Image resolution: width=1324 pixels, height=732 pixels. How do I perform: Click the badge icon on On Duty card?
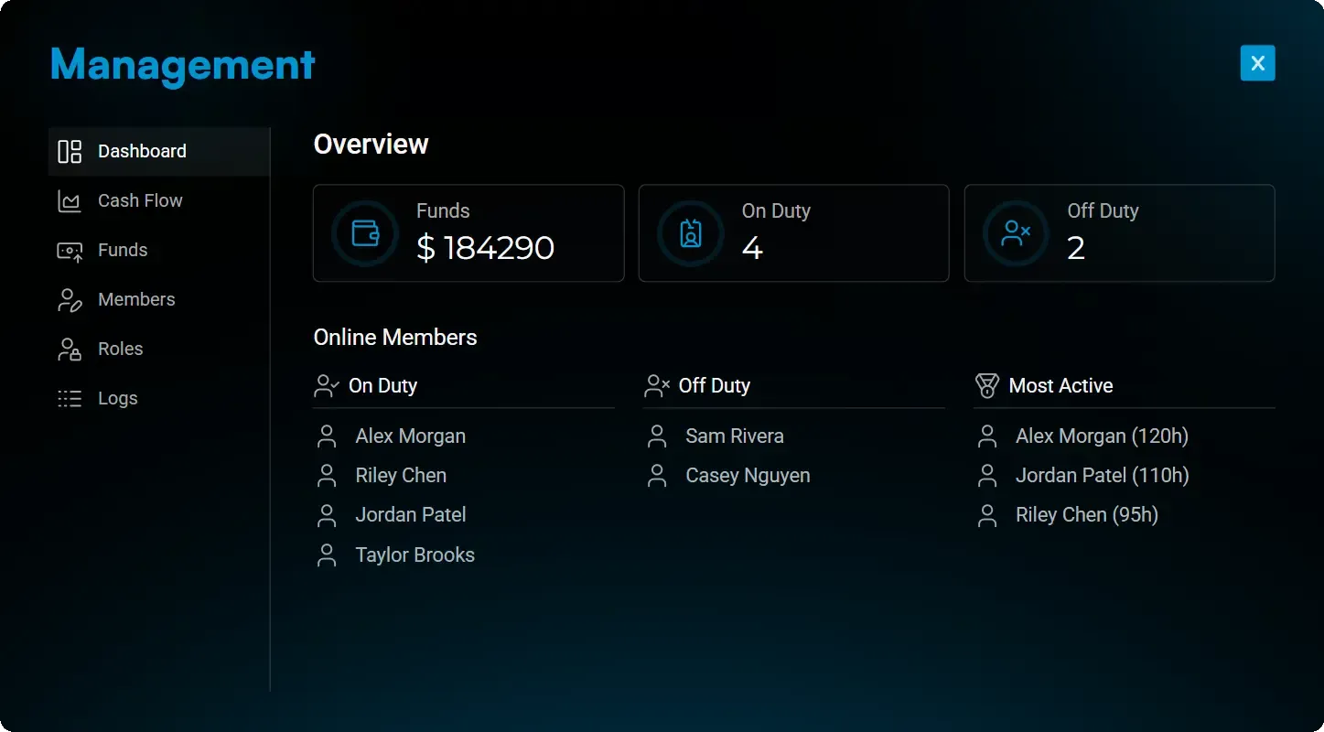(691, 233)
